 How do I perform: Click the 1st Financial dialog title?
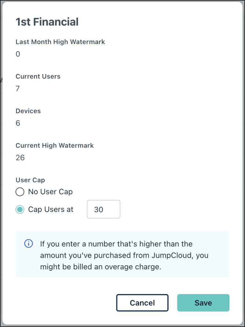[x=47, y=22]
